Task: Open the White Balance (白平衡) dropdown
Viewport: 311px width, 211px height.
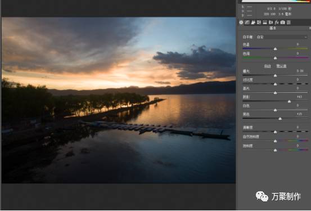Action: (x=281, y=37)
